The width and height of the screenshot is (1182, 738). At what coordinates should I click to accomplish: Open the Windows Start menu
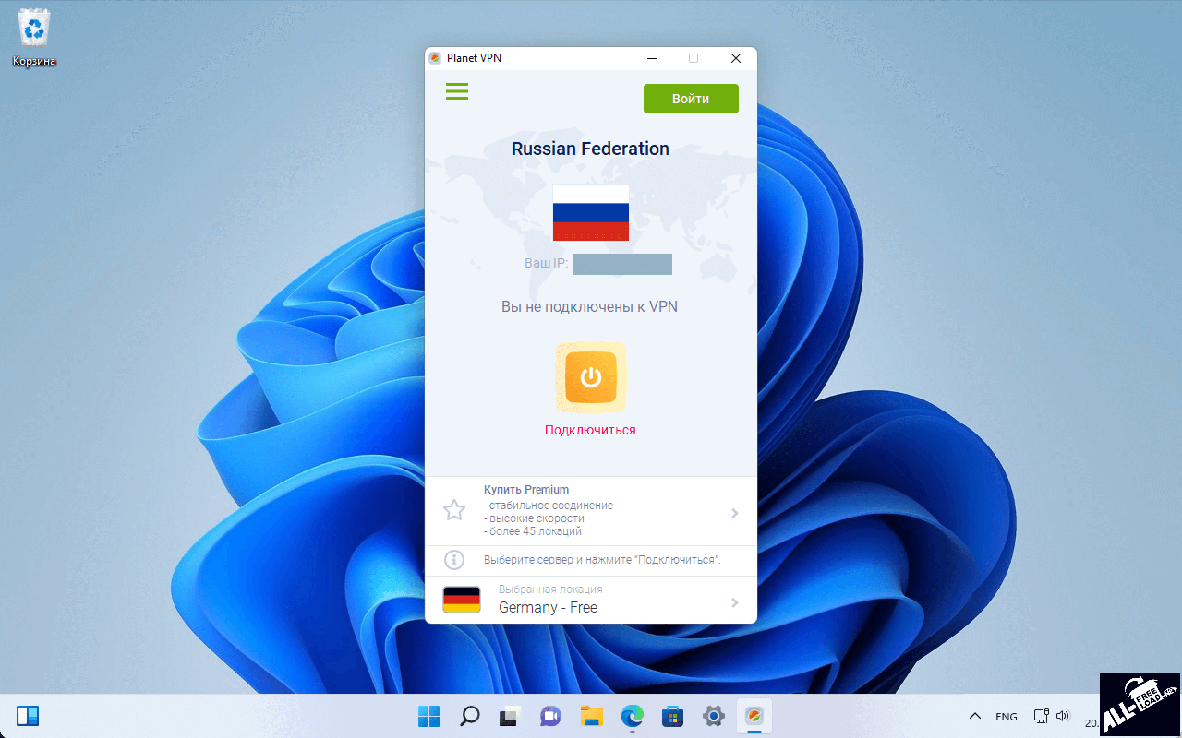pyautogui.click(x=428, y=716)
